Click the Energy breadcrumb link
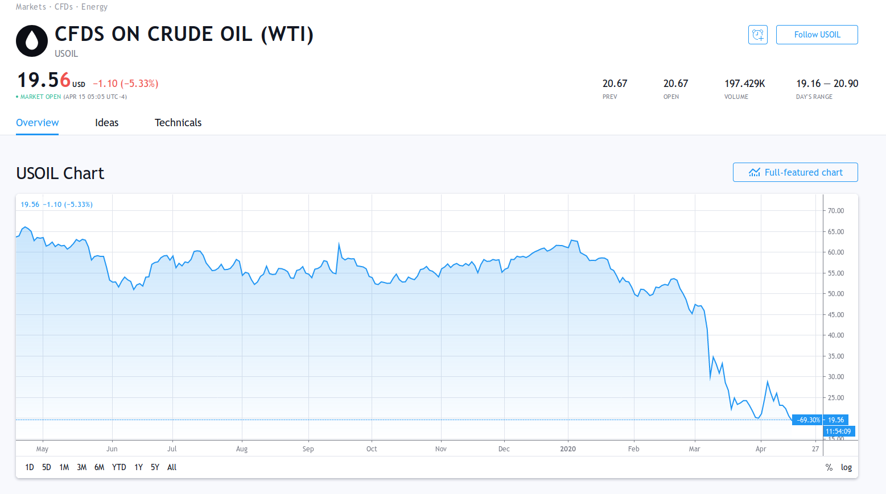Viewport: 886px width, 494px height. (94, 7)
